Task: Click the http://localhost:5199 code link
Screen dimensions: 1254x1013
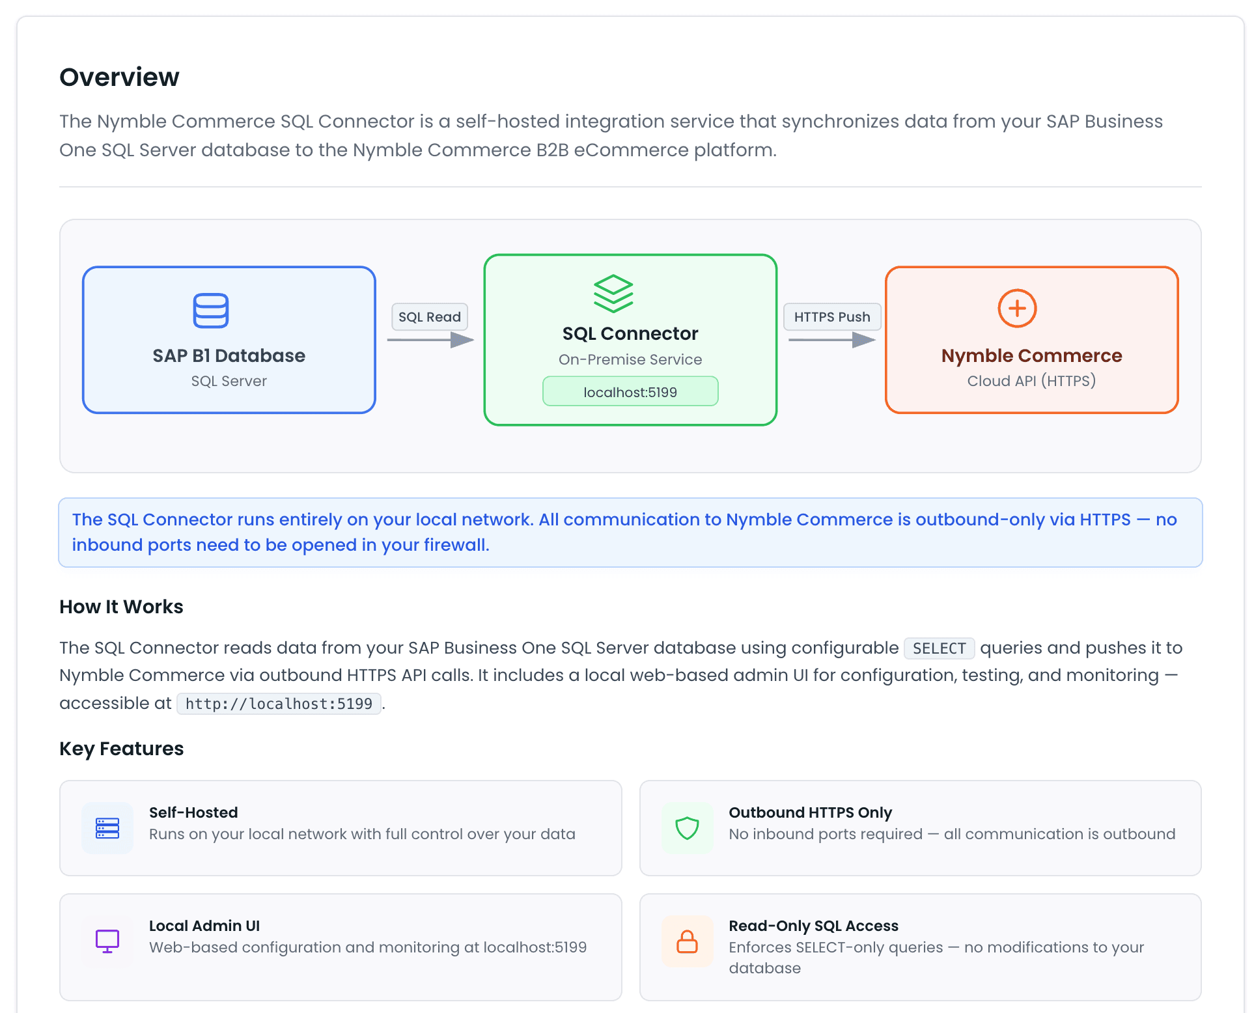Action: (x=279, y=704)
